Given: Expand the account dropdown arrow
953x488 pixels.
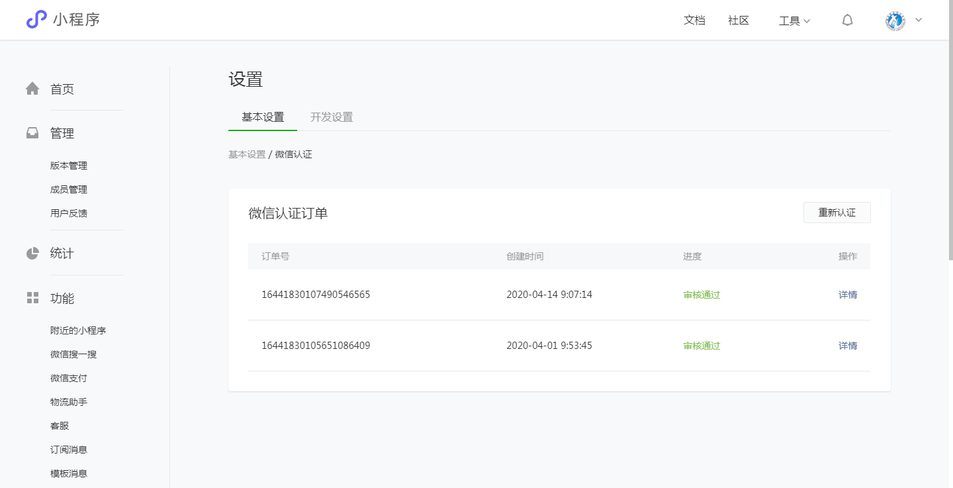Looking at the screenshot, I should click(919, 20).
